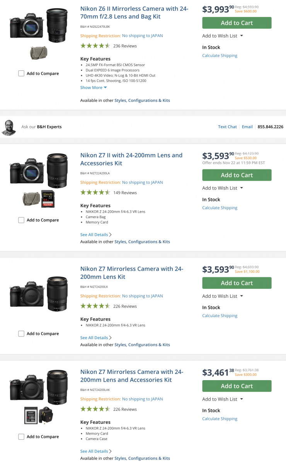Screen dimensions: 286x466
Task: Check Add to Compare for Nikon Z6 II
Action: coord(21,73)
